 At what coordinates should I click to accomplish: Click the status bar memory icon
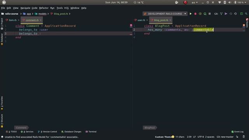pyautogui.click(x=244, y=137)
